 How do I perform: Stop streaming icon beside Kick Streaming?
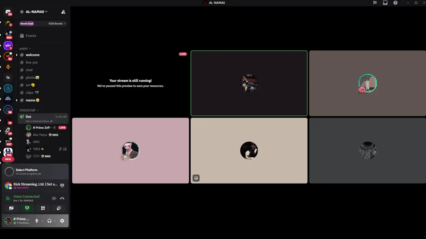(x=62, y=185)
